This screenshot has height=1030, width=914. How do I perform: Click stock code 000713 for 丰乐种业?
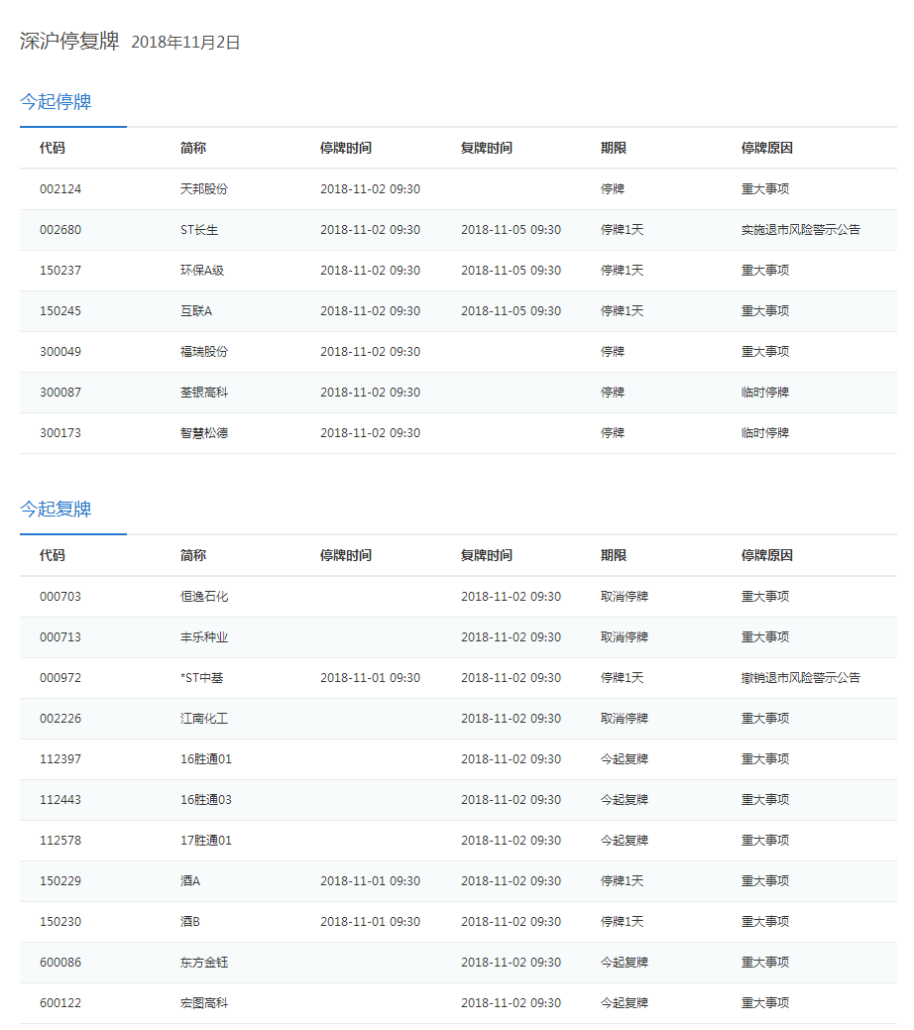coord(60,637)
